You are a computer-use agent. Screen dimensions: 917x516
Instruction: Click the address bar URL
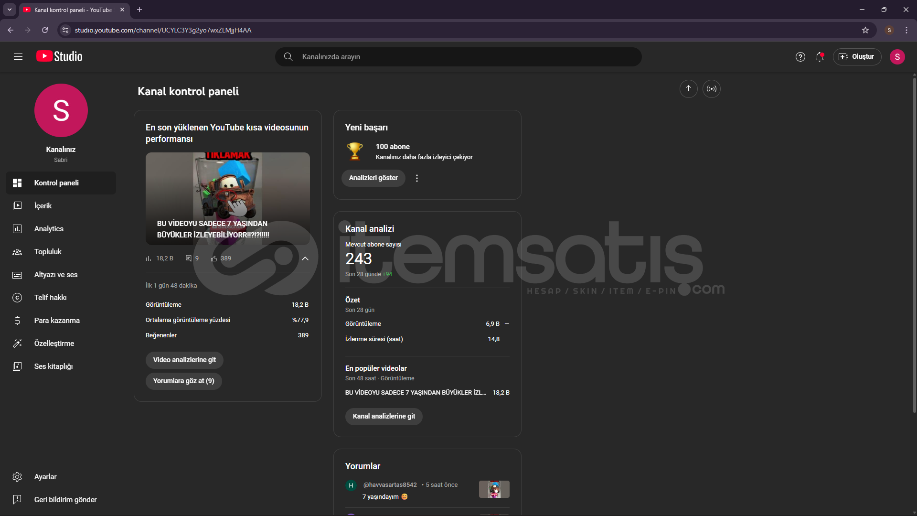pyautogui.click(x=163, y=30)
